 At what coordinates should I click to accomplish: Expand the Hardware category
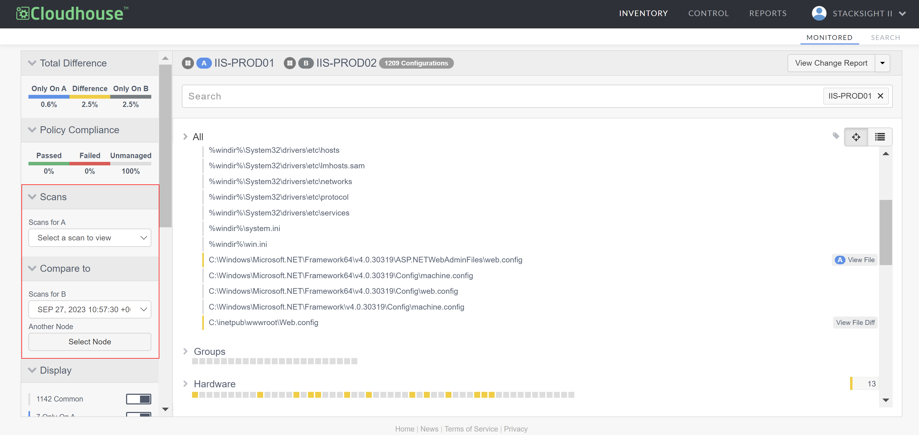185,384
